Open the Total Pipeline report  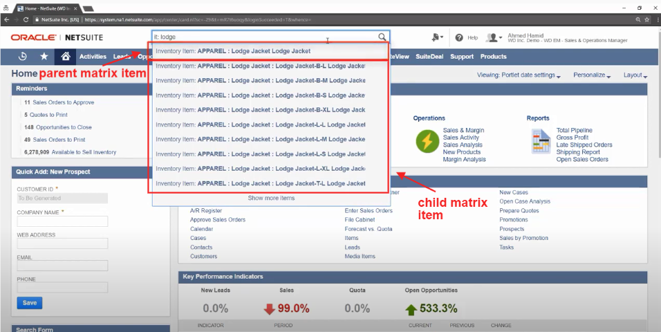pos(574,130)
